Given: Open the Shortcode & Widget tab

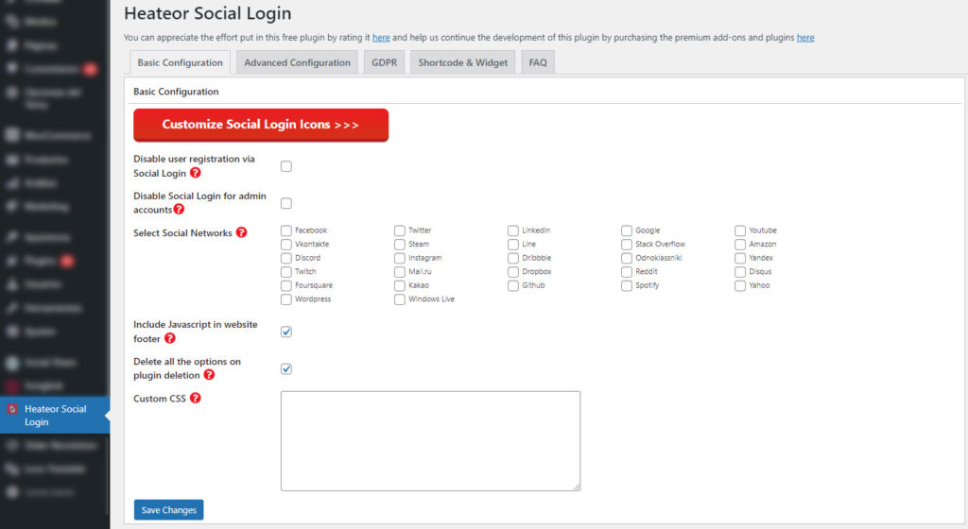Looking at the screenshot, I should [x=463, y=62].
